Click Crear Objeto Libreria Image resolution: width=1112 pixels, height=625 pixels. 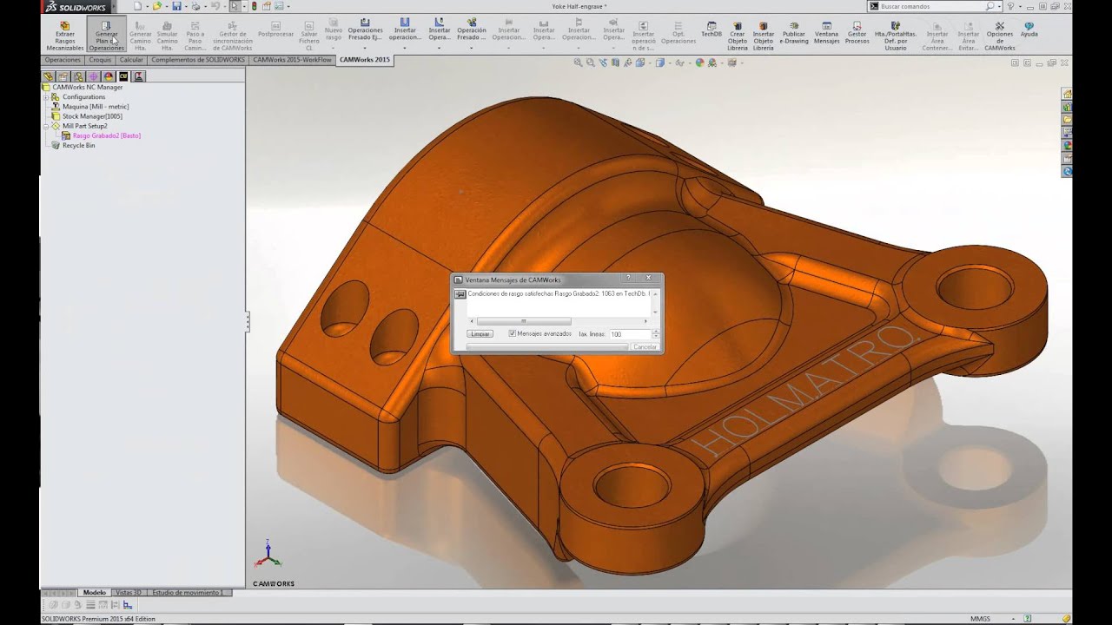[737, 35]
